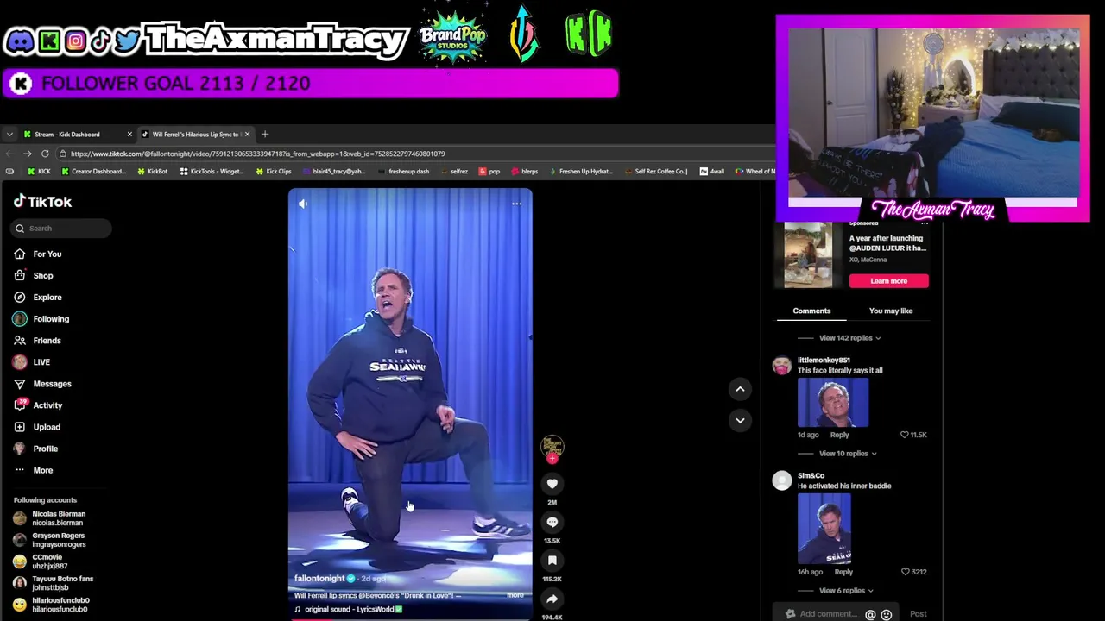Switch to the You may like tab

tap(890, 310)
